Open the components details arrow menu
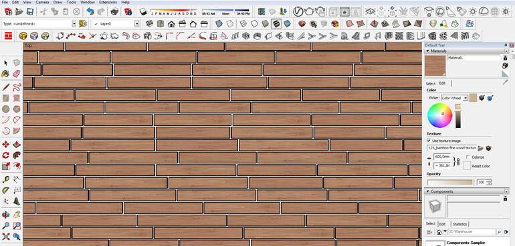 tap(506, 232)
